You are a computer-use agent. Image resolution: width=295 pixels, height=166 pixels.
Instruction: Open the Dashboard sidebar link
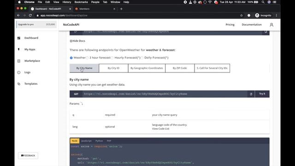pyautogui.click(x=31, y=38)
